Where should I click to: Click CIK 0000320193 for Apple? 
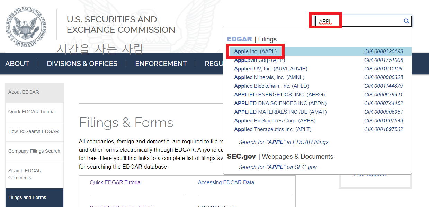coord(384,51)
